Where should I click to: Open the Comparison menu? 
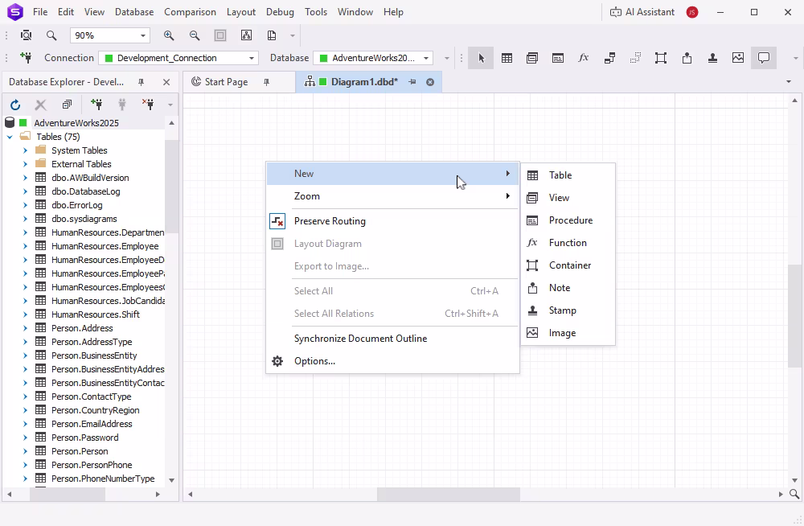[x=190, y=12]
